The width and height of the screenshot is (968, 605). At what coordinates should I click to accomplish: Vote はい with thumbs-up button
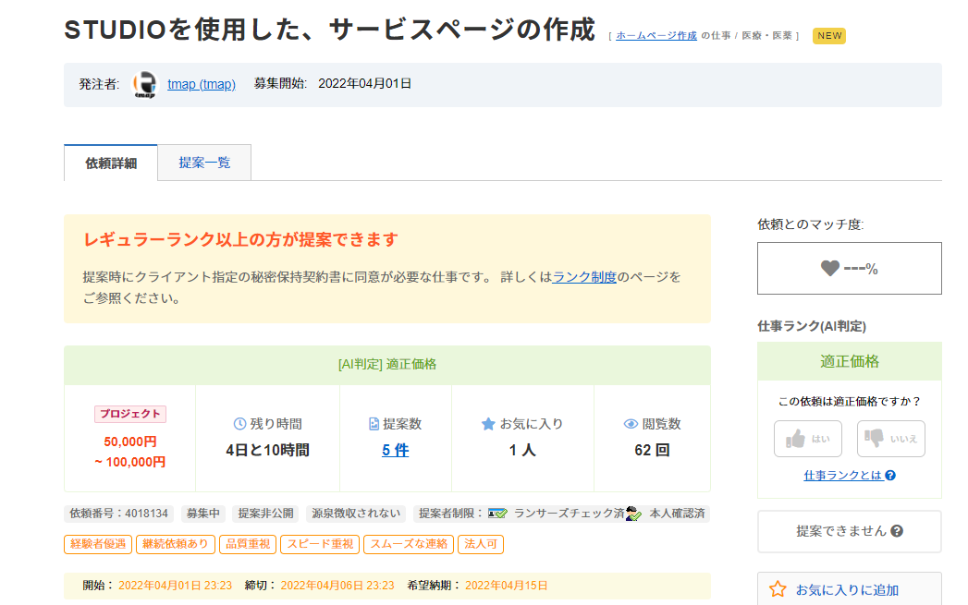pyautogui.click(x=808, y=439)
